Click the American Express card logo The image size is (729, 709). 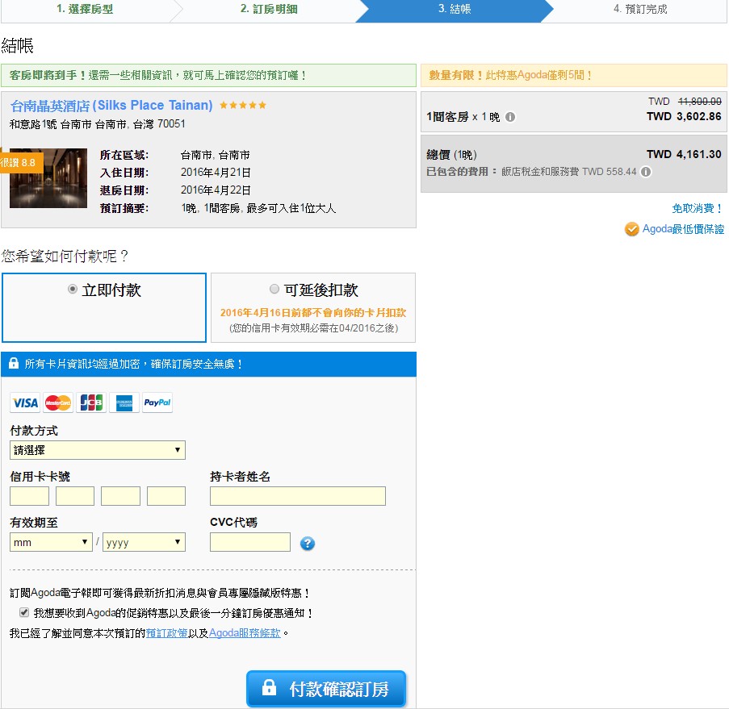coord(124,402)
